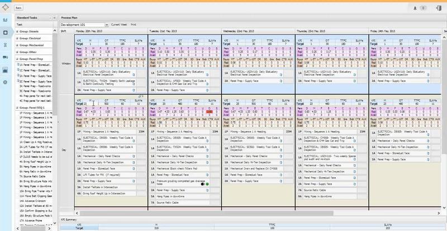Click Print link
The width and height of the screenshot is (447, 231).
133,25
